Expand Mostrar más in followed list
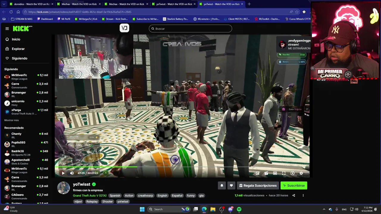The width and height of the screenshot is (381, 214). (12, 120)
